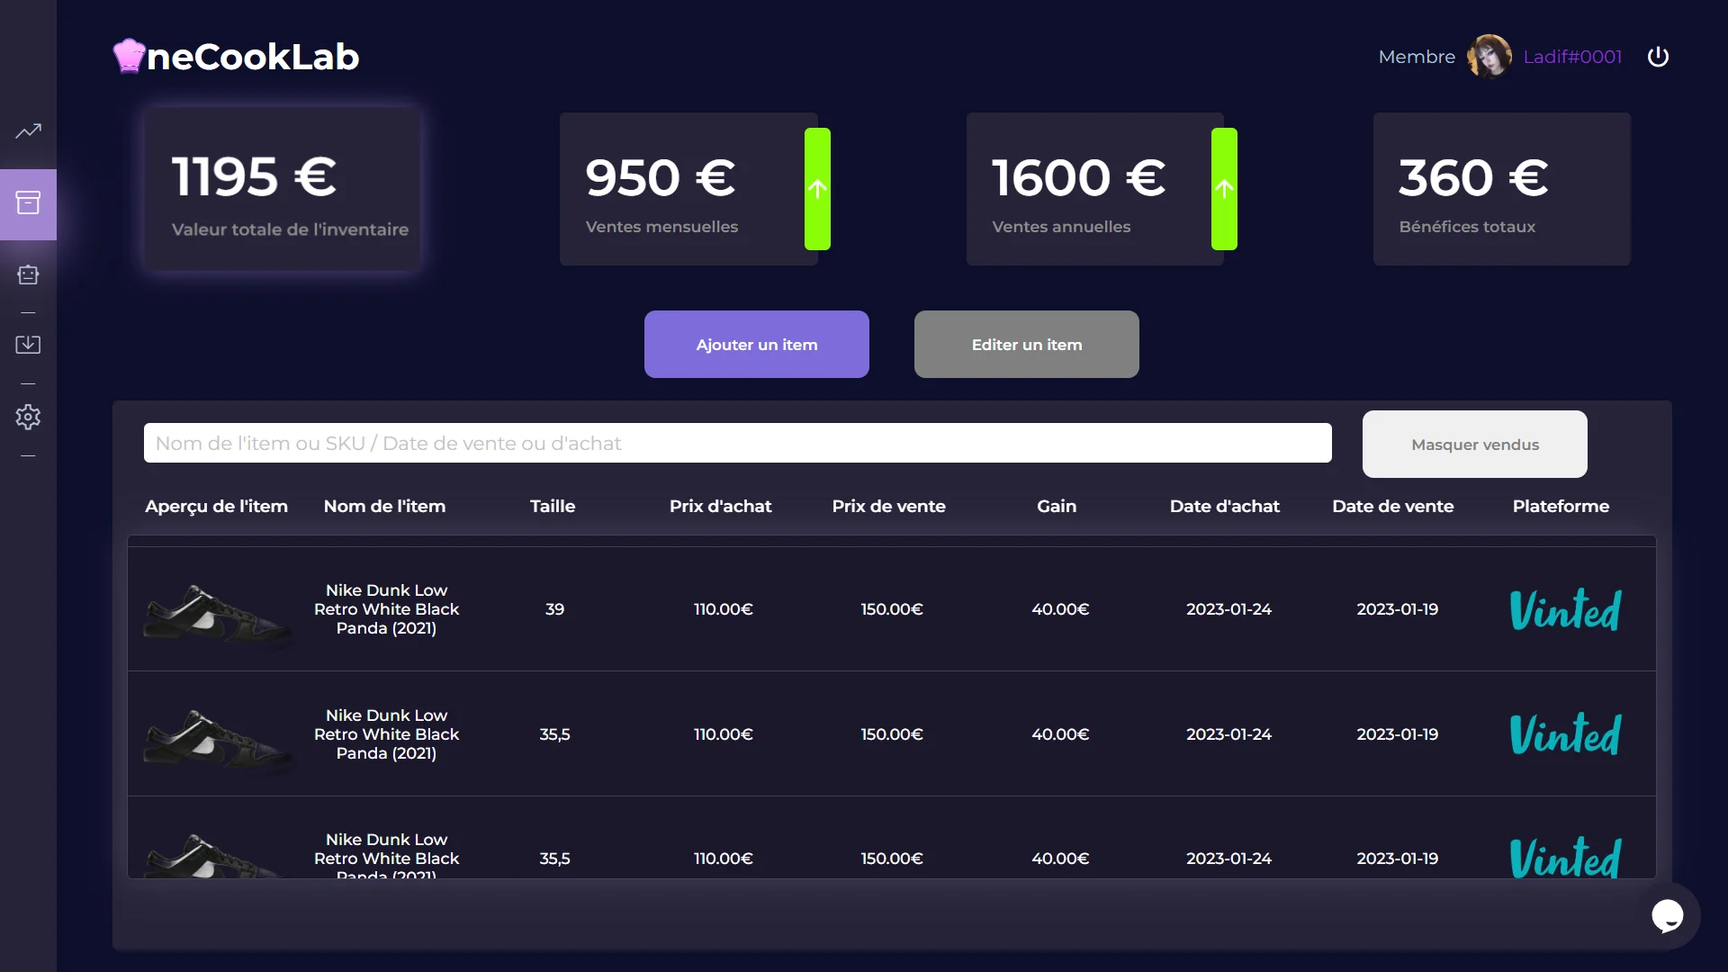The image size is (1728, 972).
Task: Click 150.00€ sale price in the size 39 row
Action: coord(892,609)
